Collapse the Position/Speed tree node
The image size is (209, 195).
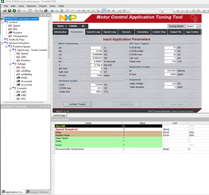[6, 46]
